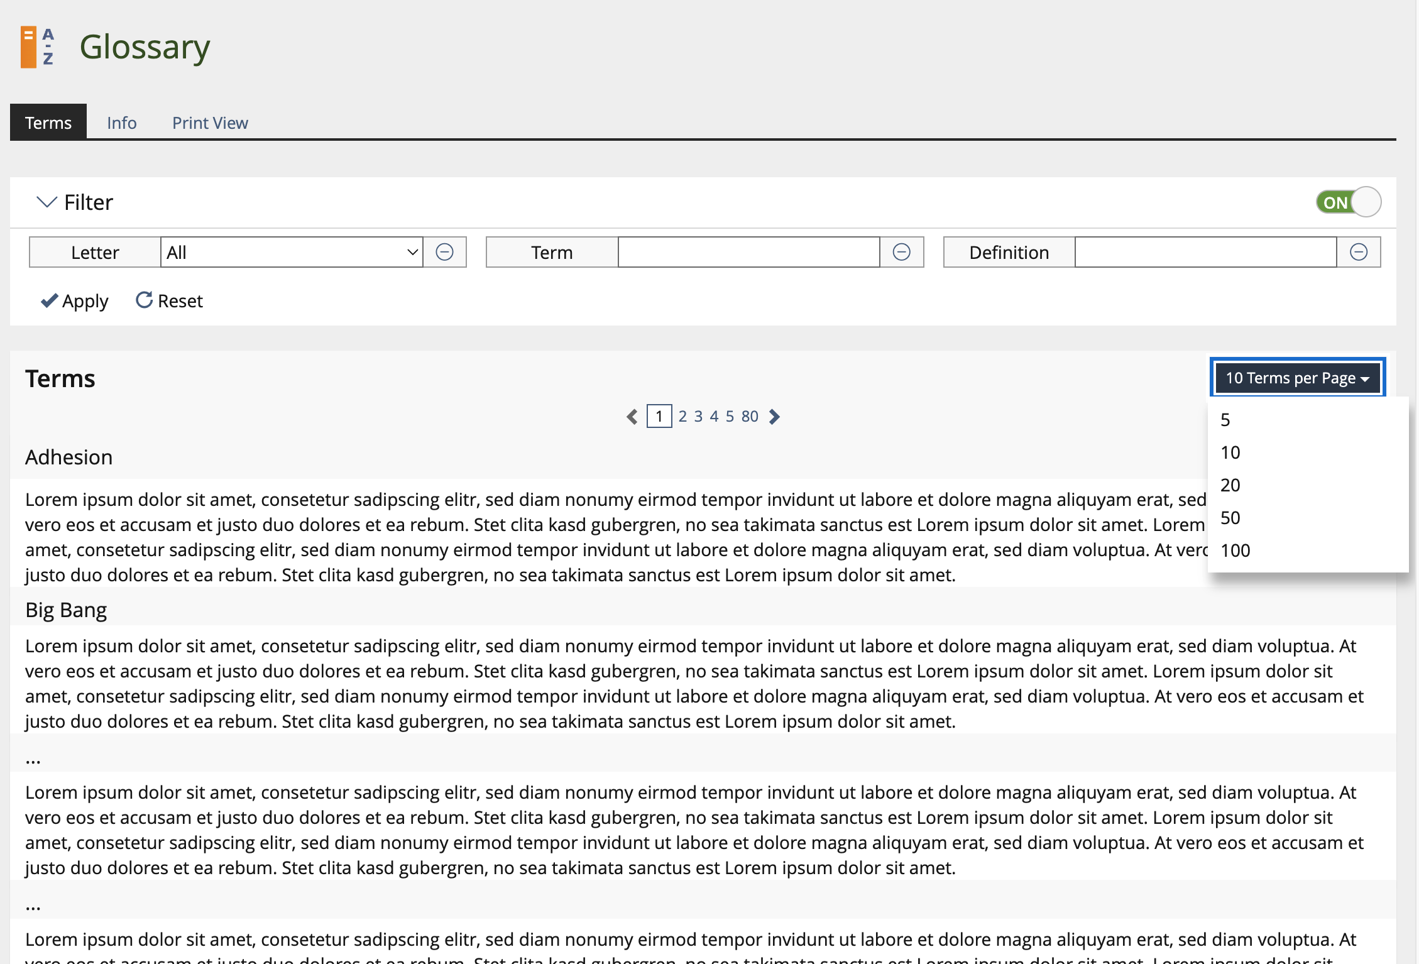This screenshot has width=1419, height=964.
Task: Collapse the Filter section chevron
Action: [x=47, y=202]
